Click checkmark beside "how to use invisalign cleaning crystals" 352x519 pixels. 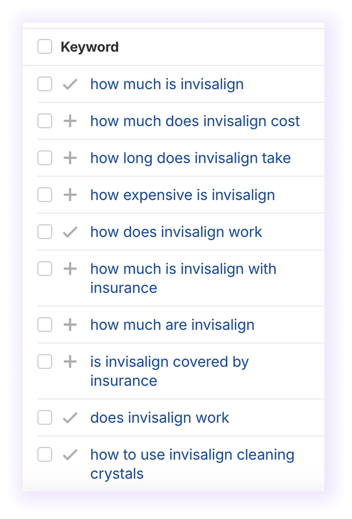tap(70, 454)
